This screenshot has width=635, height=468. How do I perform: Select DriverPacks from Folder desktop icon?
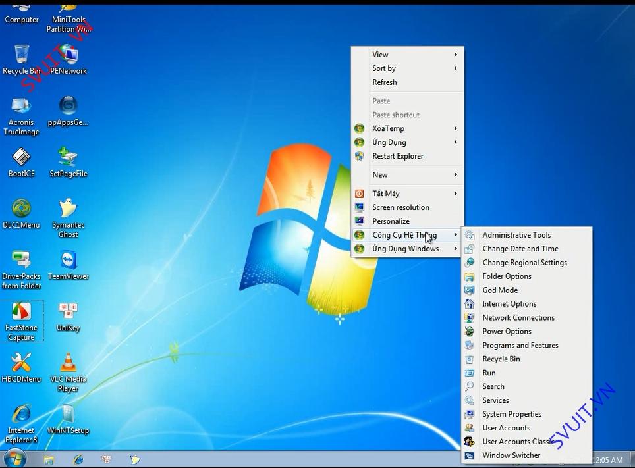(22, 270)
